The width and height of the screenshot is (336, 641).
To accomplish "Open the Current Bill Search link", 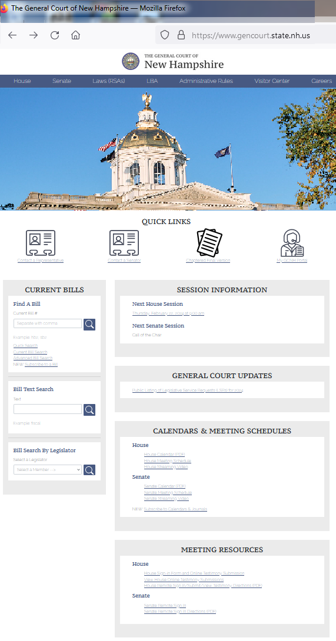I will (30, 352).
